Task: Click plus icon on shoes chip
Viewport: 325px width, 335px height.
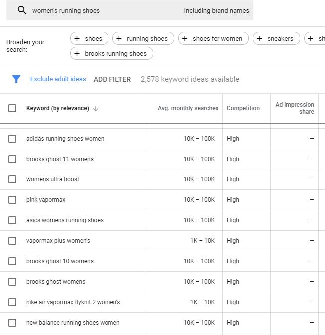Action: click(77, 38)
